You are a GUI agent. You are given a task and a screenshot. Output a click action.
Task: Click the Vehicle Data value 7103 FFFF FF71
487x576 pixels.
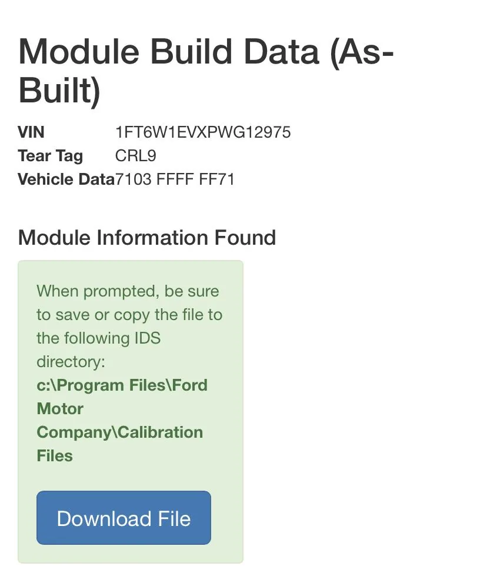click(175, 179)
